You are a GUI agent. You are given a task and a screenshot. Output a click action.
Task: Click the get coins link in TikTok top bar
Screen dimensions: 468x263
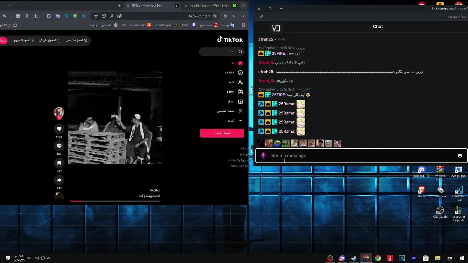pos(77,41)
